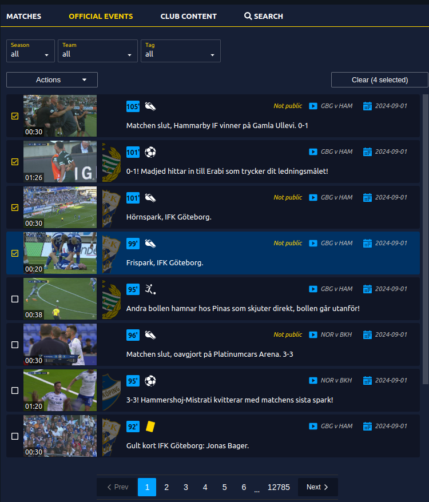Viewport: 429px width, 502px height.
Task: Click 'Hörnspark, IFK Göteborg.' text
Action: pos(169,217)
